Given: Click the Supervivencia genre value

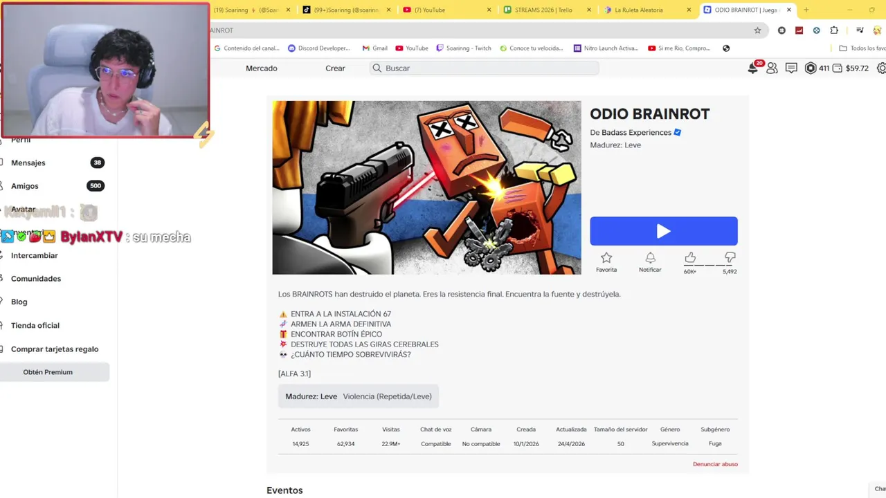Looking at the screenshot, I should [670, 444].
